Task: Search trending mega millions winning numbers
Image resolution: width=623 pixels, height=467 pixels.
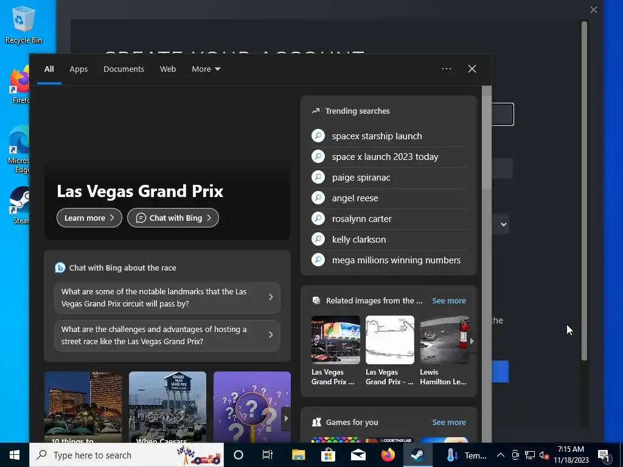Action: tap(389, 260)
